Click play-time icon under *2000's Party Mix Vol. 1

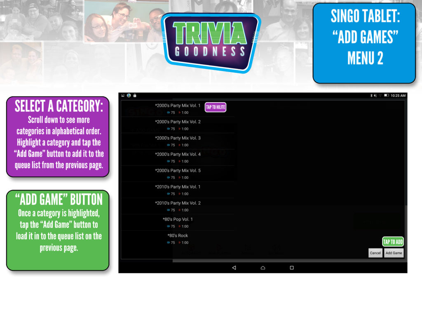[x=180, y=113]
